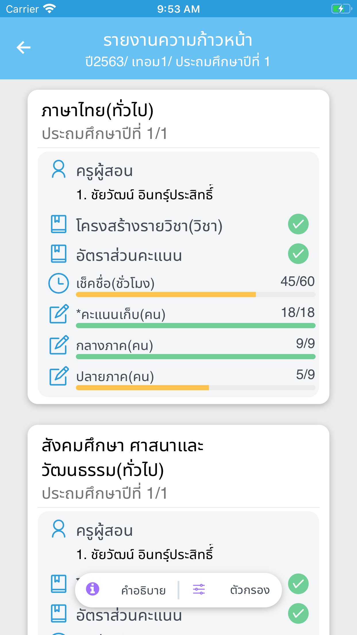Tap the purple info icon for คำอธิบาย

(x=93, y=589)
